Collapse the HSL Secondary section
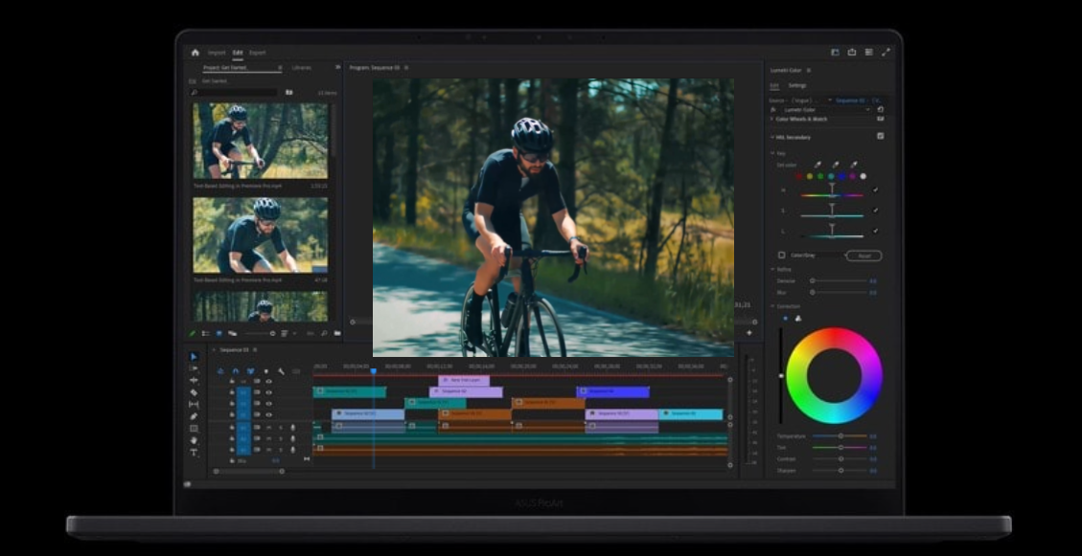1082x556 pixels. pos(771,137)
